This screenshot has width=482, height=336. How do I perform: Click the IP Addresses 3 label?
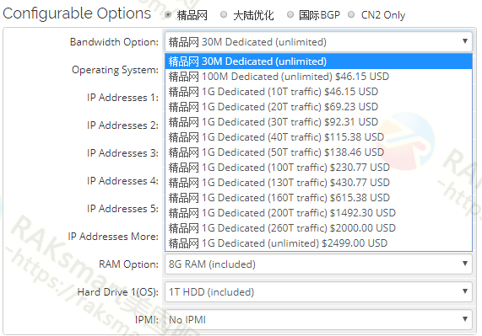coord(122,153)
